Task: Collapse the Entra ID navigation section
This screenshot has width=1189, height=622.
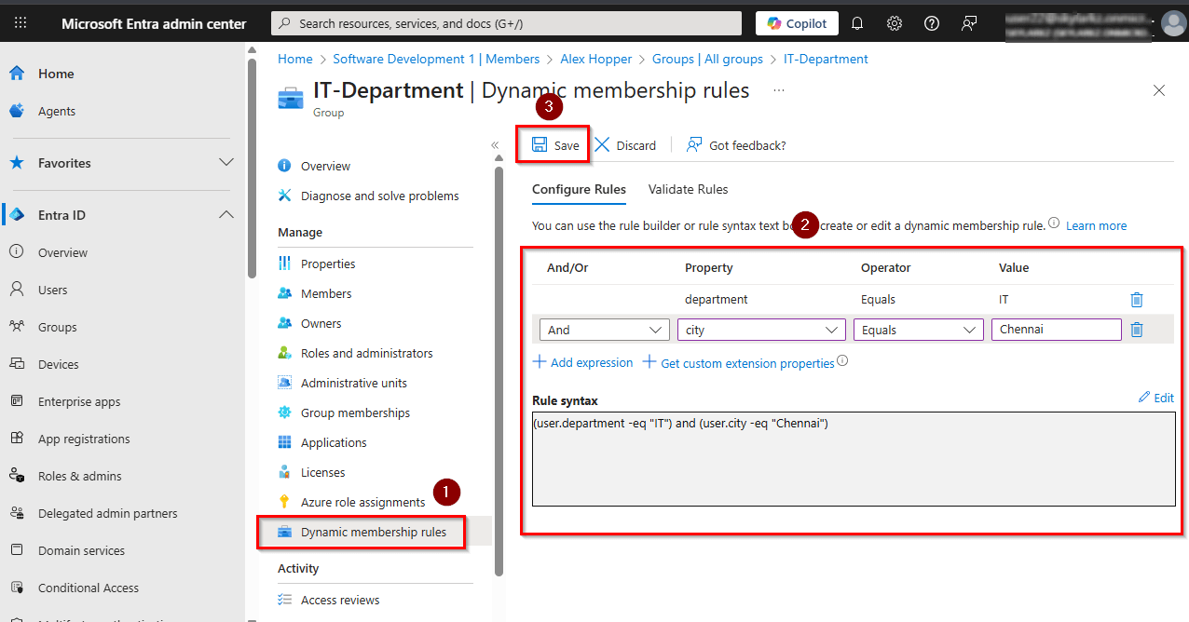Action: (x=226, y=214)
